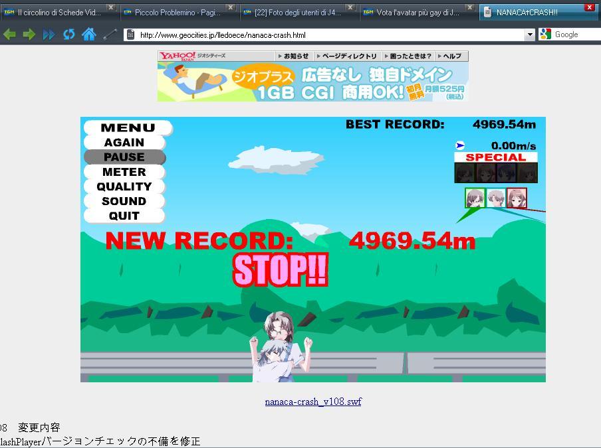The width and height of the screenshot is (601, 448).
Task: Close the 'Il circolino di Schede Vid...' tab
Action: pyautogui.click(x=110, y=7)
